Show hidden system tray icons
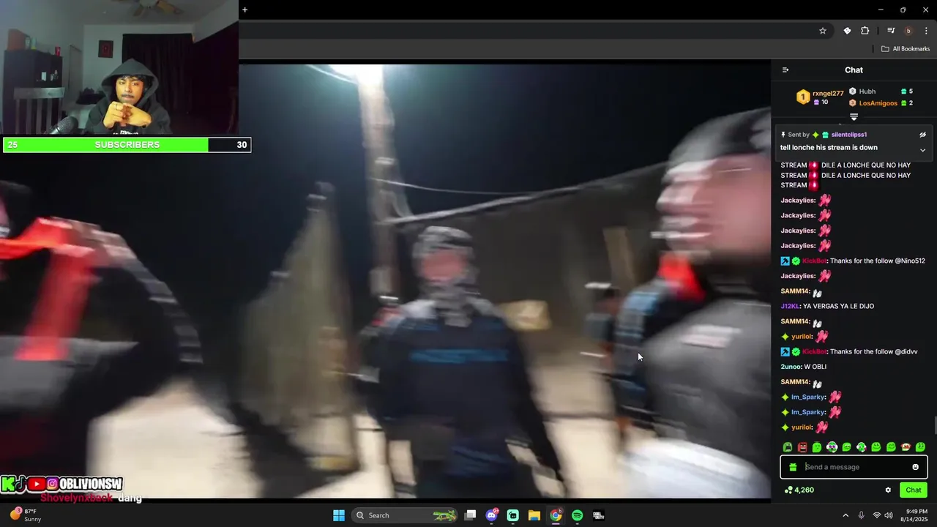 (845, 515)
